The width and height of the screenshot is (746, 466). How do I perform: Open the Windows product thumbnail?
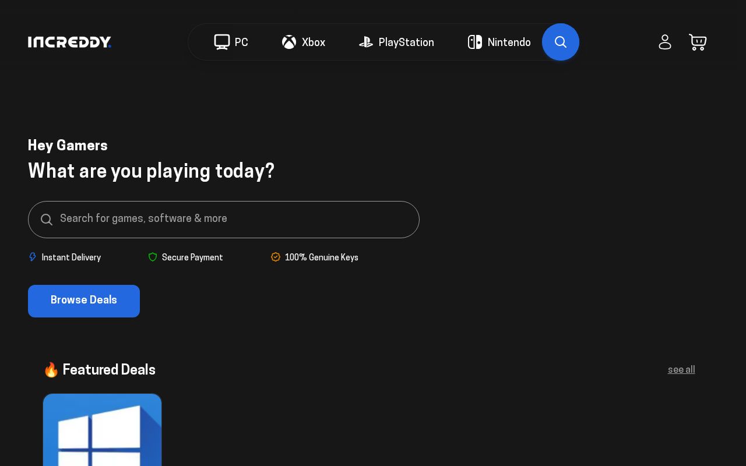tap(102, 430)
